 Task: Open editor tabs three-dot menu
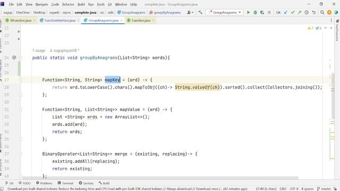(331, 20)
